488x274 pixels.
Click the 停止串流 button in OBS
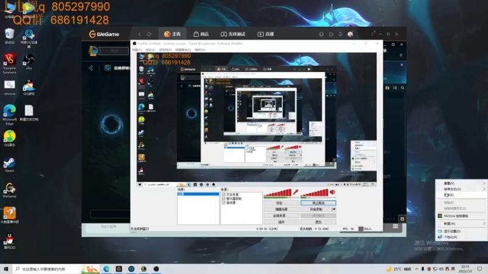(x=318, y=203)
